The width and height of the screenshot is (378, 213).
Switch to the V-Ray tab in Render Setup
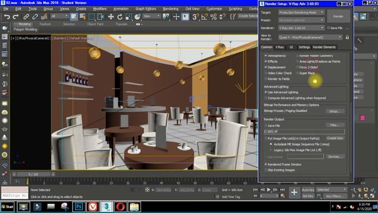pyautogui.click(x=279, y=47)
